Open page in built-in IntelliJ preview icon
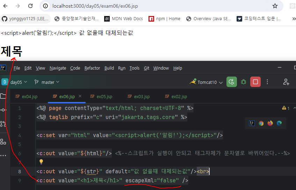Screen dimensions: 296x190 tap(252, 123)
